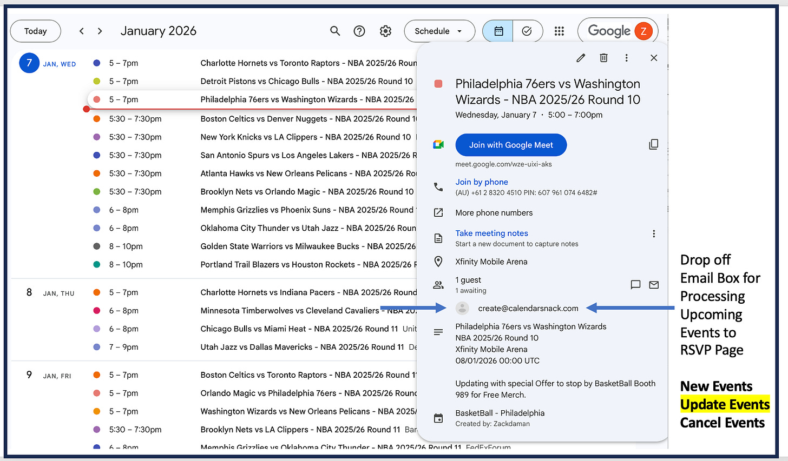Viewport: 788px width, 461px height.
Task: Email guests envelope icon
Action: (x=654, y=285)
